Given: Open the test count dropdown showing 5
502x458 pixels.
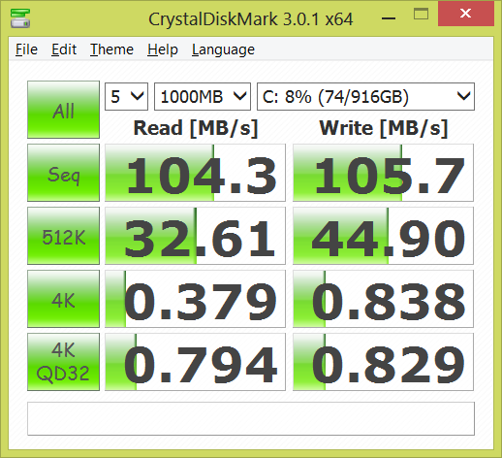Looking at the screenshot, I should [126, 96].
